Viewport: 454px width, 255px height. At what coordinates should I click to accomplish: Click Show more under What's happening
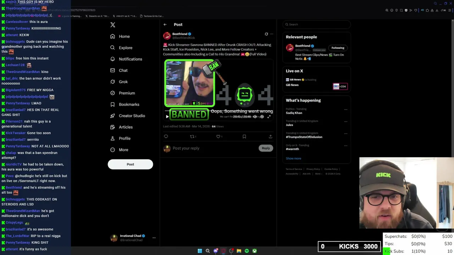293,158
